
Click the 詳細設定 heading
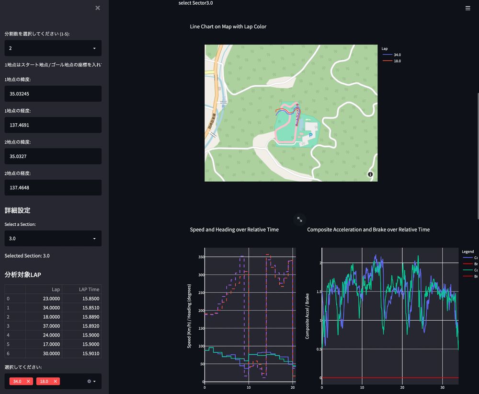(17, 210)
